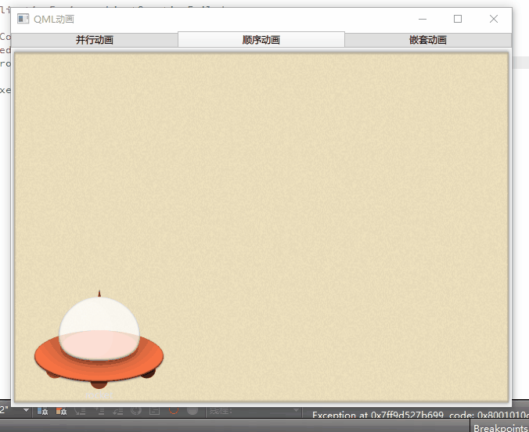Click the blue bug icon in the debugger toolbar

(42, 411)
